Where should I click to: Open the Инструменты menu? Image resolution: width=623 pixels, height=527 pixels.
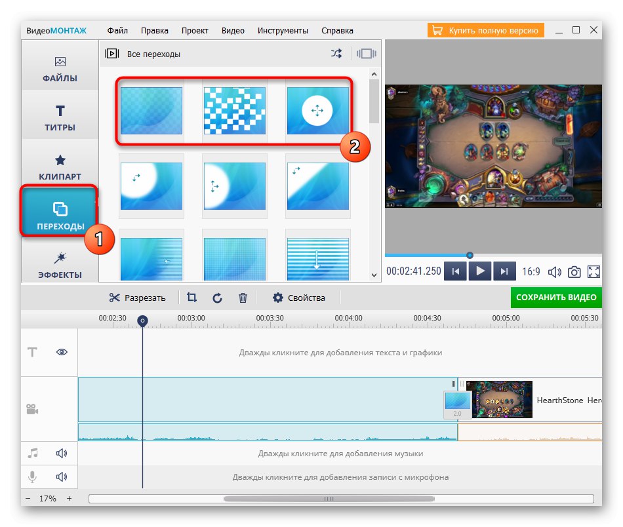[283, 31]
